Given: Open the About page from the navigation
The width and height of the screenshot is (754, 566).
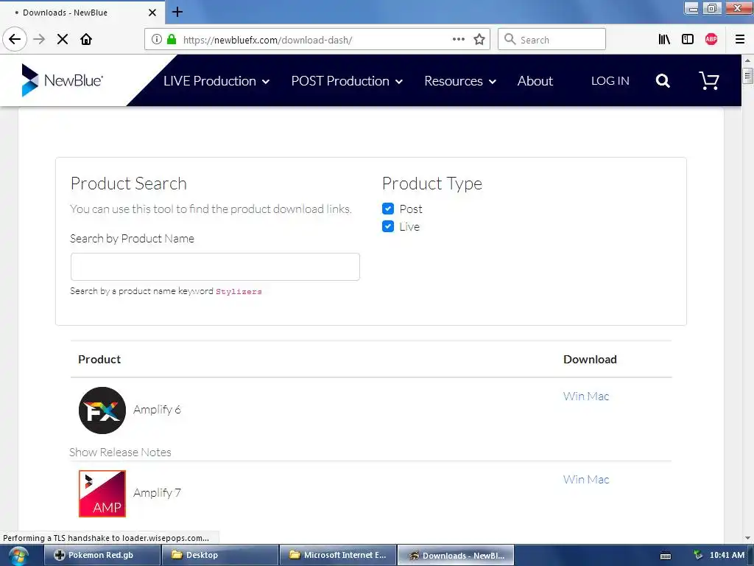Looking at the screenshot, I should [535, 81].
